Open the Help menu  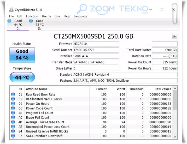click(x=67, y=16)
